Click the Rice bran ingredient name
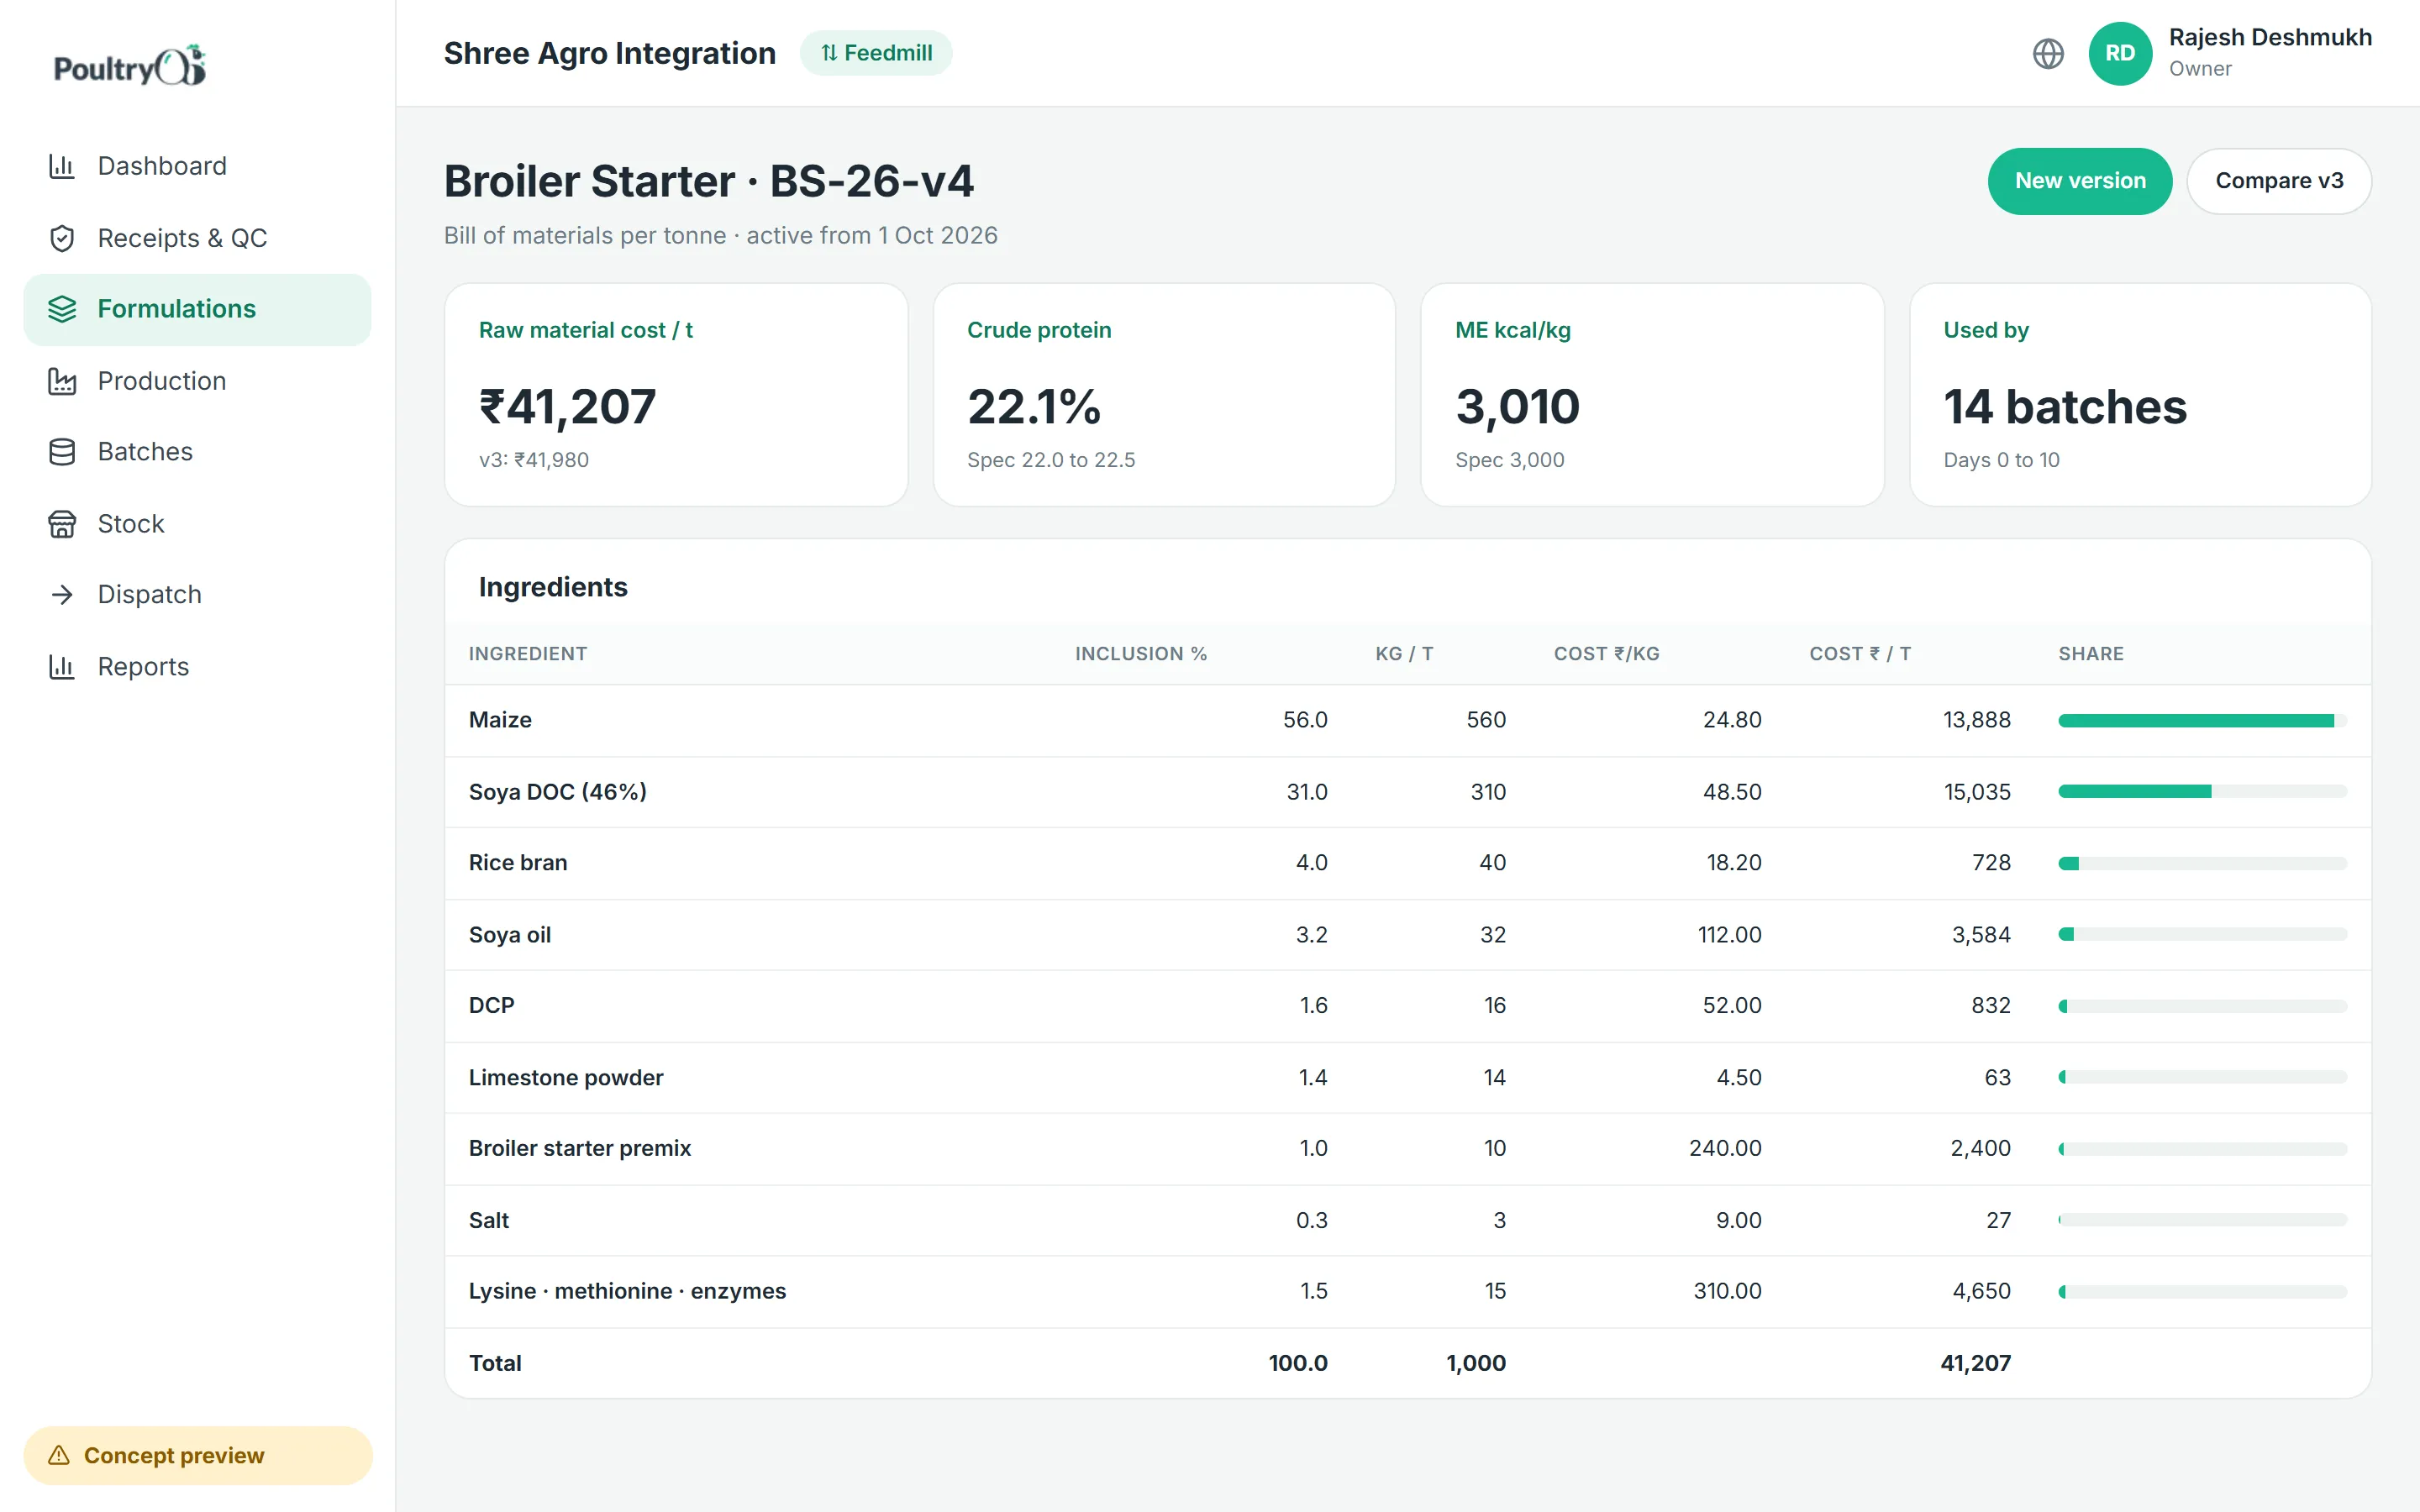The width and height of the screenshot is (2420, 1512). click(518, 863)
